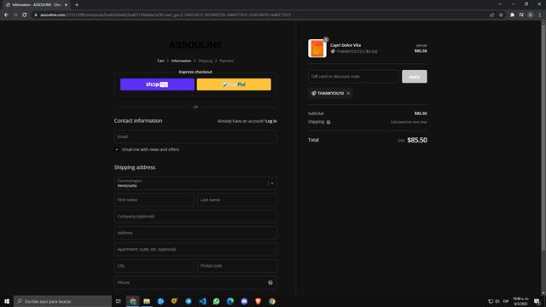Open the Chrome three-dot menu
This screenshot has width=546, height=307.
540,15
